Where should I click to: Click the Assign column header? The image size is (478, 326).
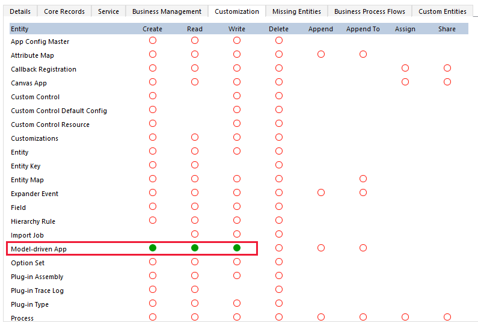point(405,29)
